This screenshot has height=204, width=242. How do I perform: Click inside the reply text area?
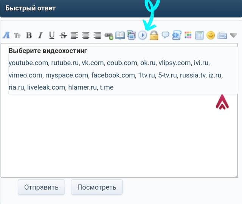click(x=119, y=136)
